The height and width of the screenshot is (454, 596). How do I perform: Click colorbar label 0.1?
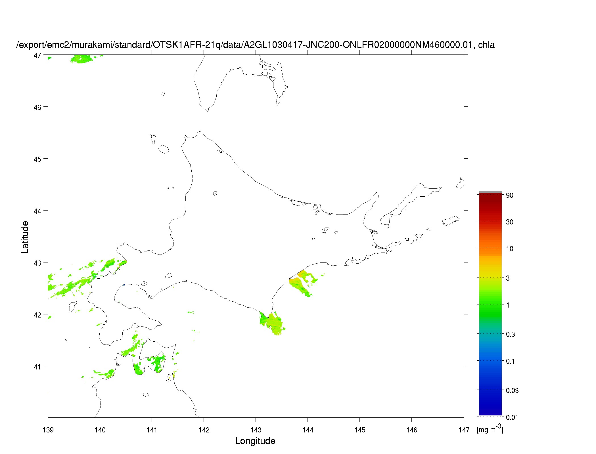tap(511, 361)
